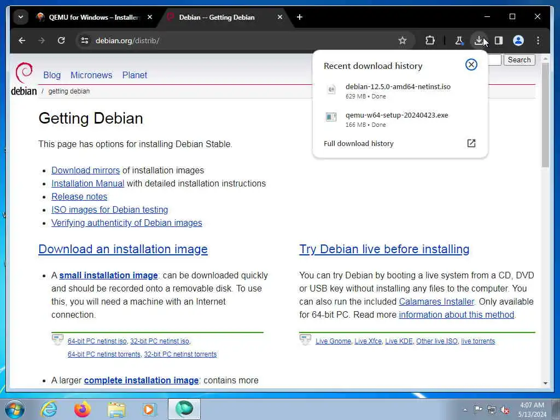Viewport: 560px width, 420px height.
Task: Click the page vertical scrollbar thumb
Action: coord(545,115)
